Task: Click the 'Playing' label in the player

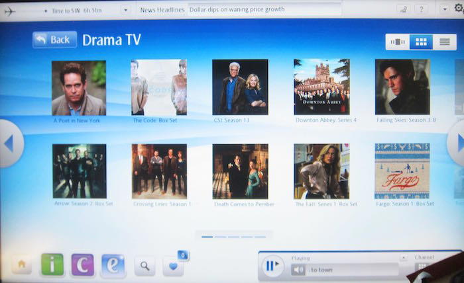Action: tap(300, 259)
